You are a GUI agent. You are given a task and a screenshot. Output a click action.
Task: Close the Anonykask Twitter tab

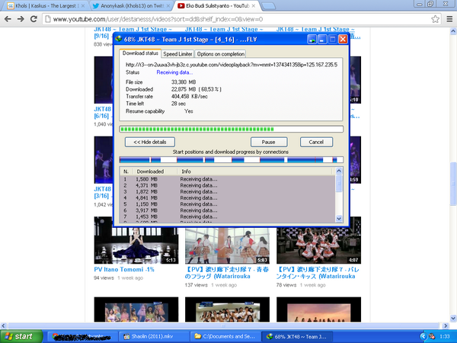pos(168,6)
